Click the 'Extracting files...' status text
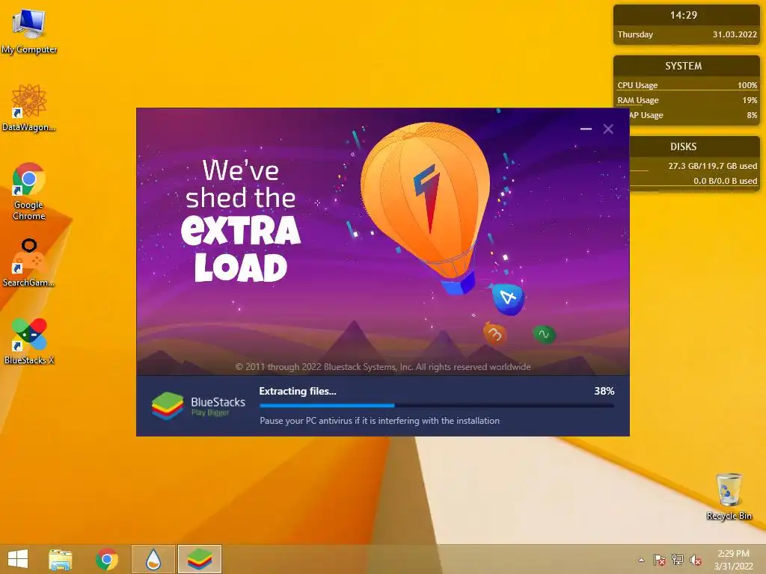766x574 pixels. [298, 391]
